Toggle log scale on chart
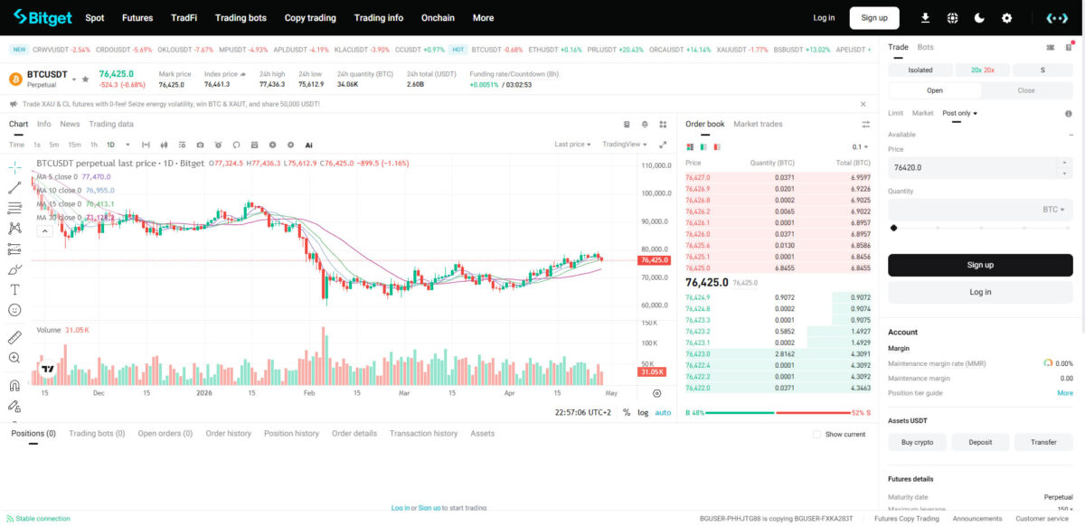 coord(643,412)
